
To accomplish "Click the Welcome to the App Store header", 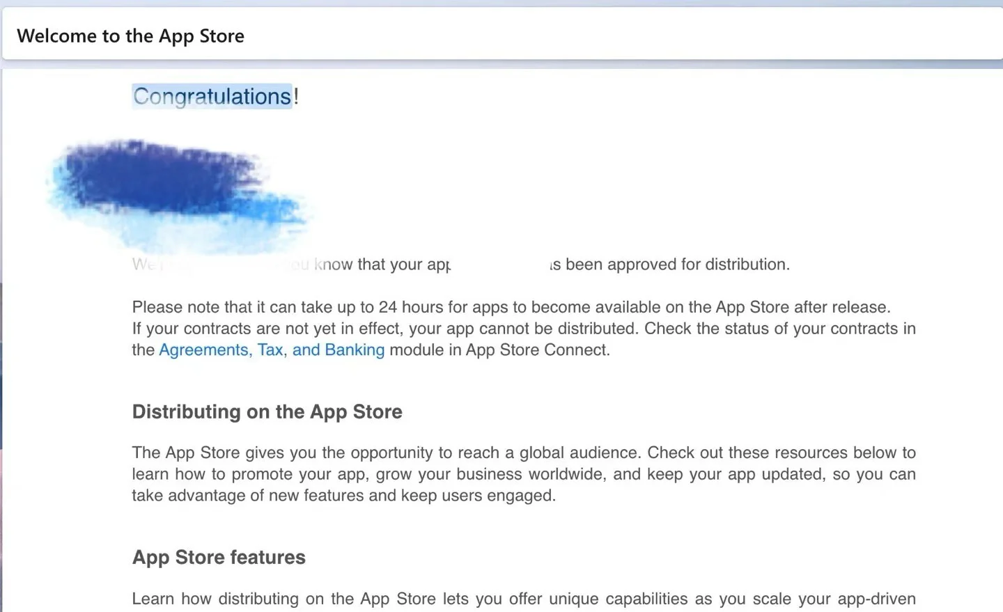I will click(x=130, y=36).
